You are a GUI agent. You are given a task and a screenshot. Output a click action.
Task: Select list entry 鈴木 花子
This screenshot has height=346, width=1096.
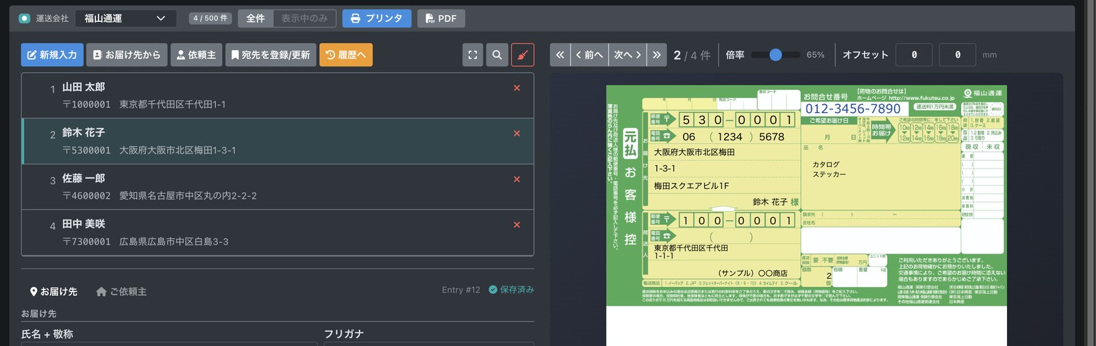[277, 141]
